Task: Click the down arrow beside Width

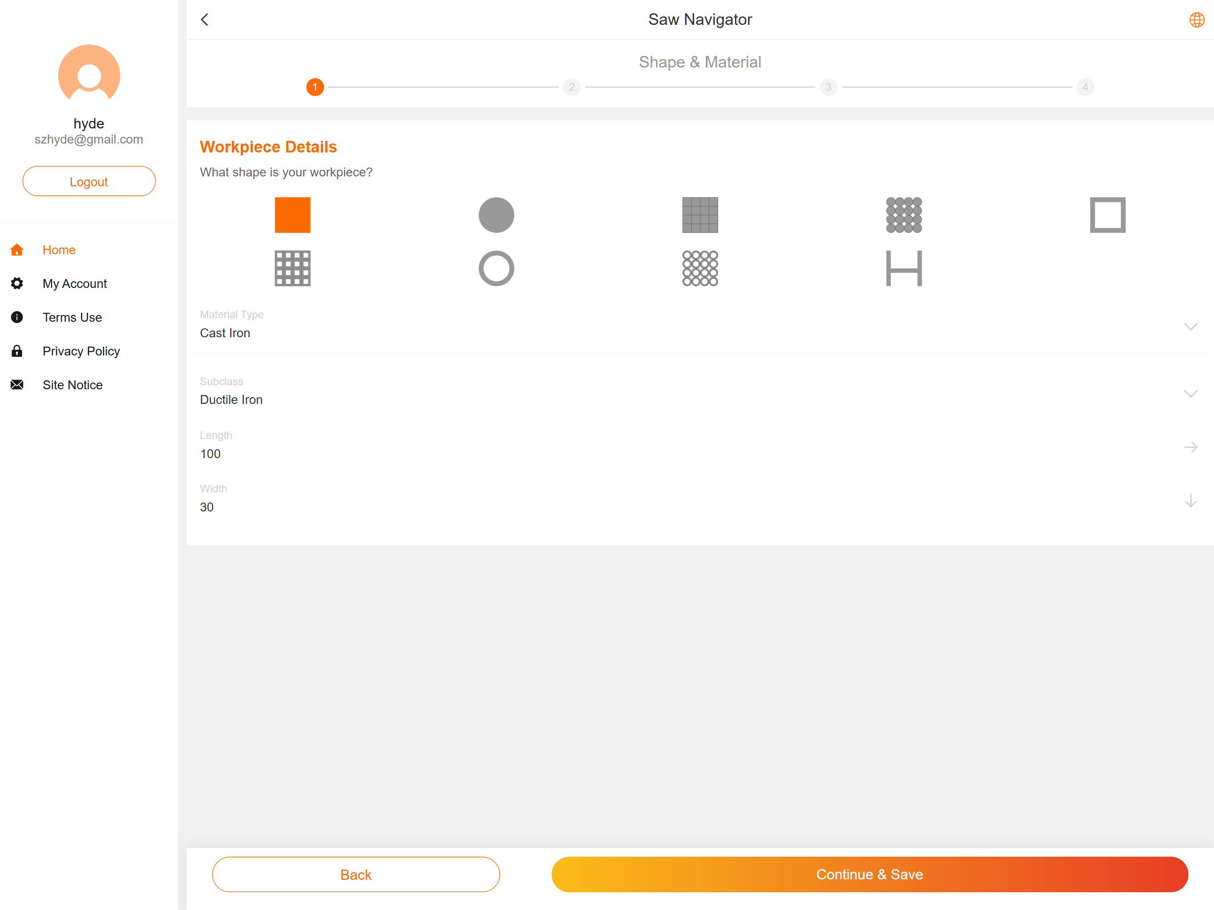Action: 1190,501
